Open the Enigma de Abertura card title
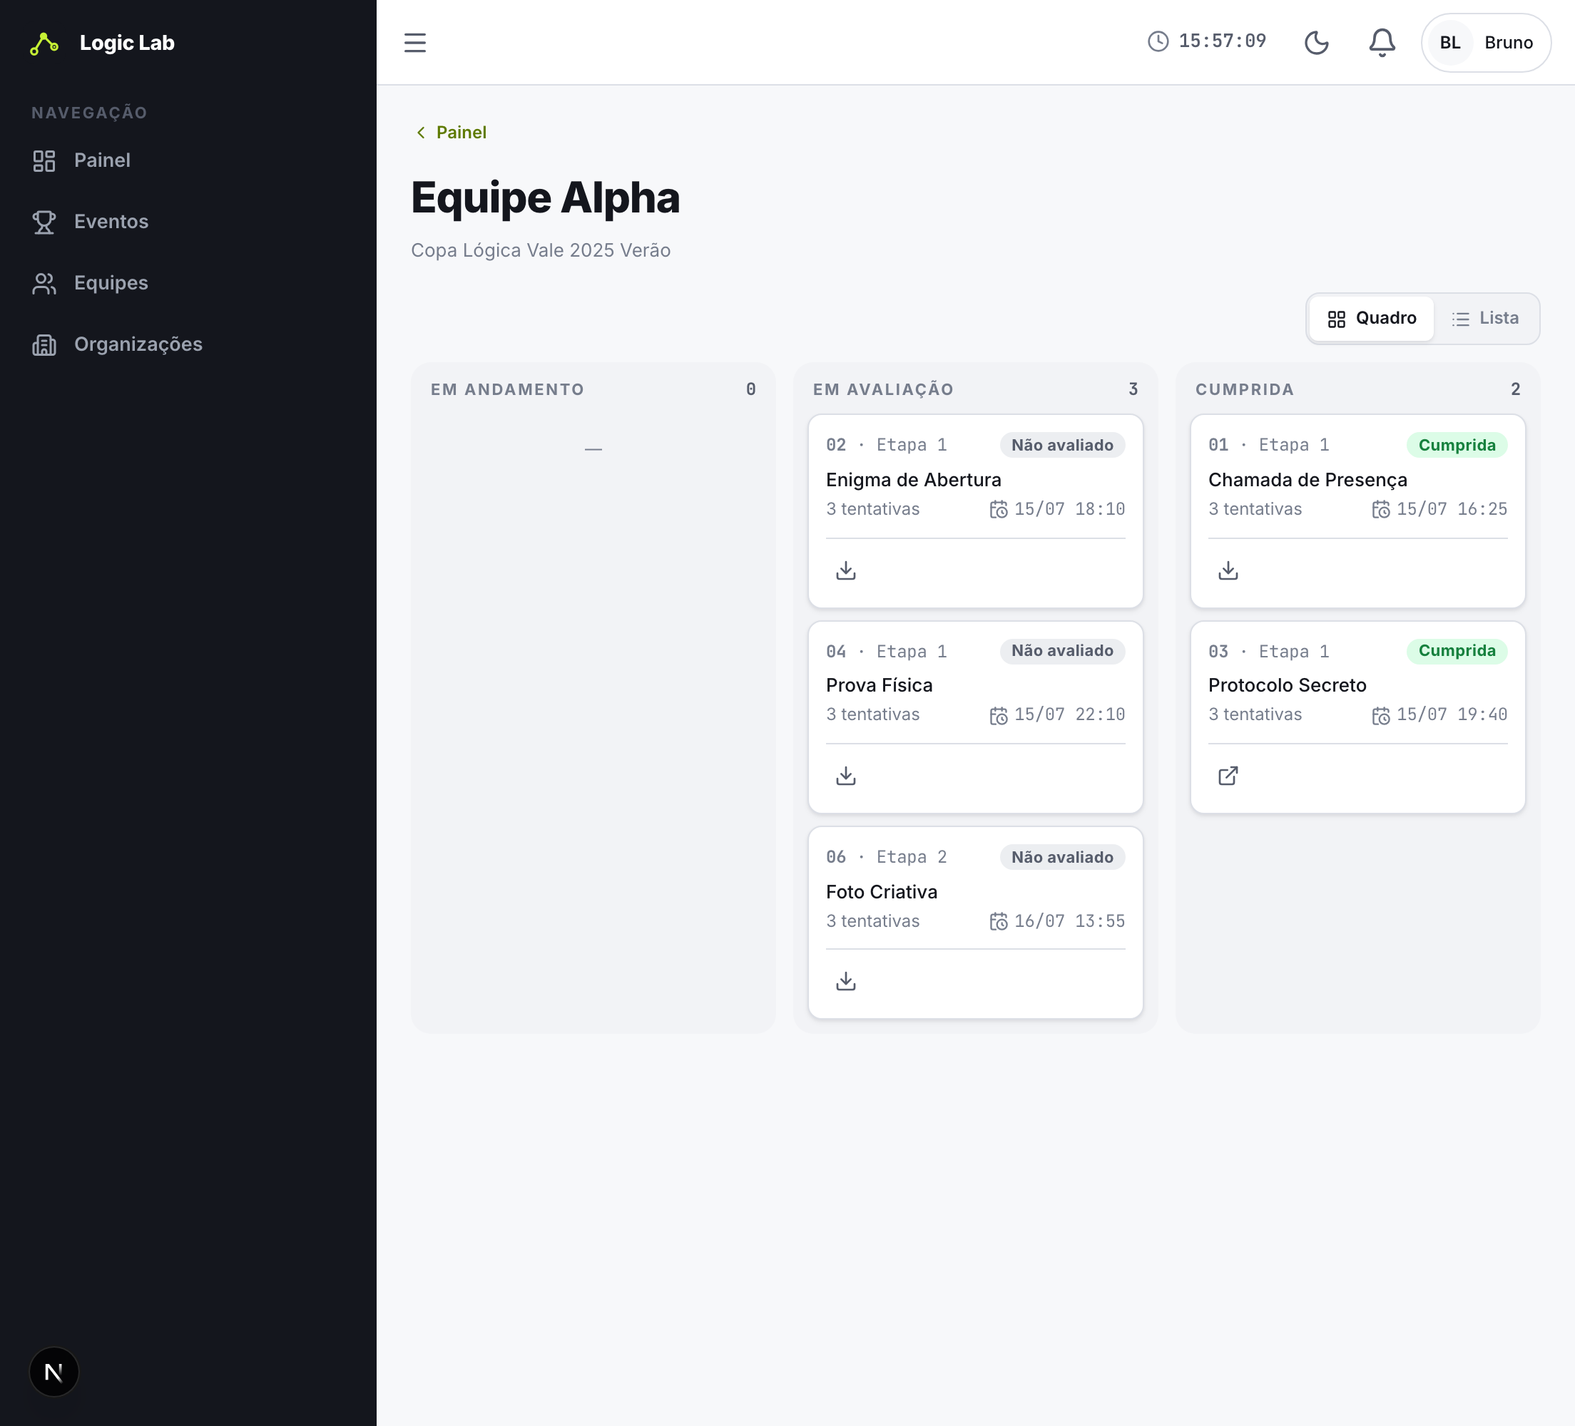The image size is (1575, 1426). (x=912, y=480)
